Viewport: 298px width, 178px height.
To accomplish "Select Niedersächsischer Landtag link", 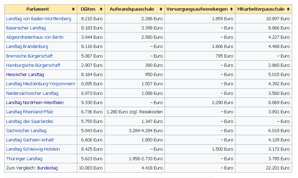I will [32, 93].
